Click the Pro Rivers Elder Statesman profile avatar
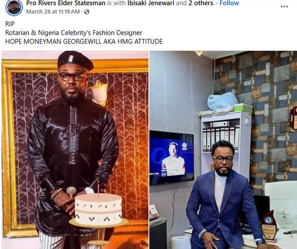 [14, 7]
